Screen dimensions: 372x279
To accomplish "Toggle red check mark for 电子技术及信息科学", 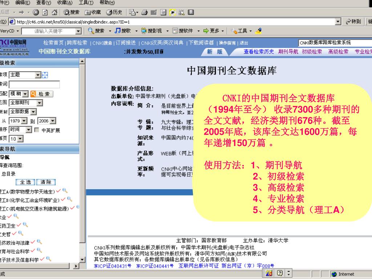I will click(x=42, y=259).
